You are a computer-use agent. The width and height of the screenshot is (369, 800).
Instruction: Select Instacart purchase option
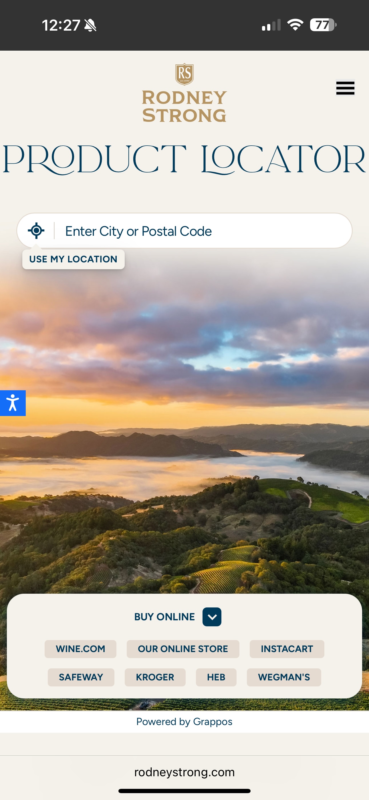click(x=287, y=649)
